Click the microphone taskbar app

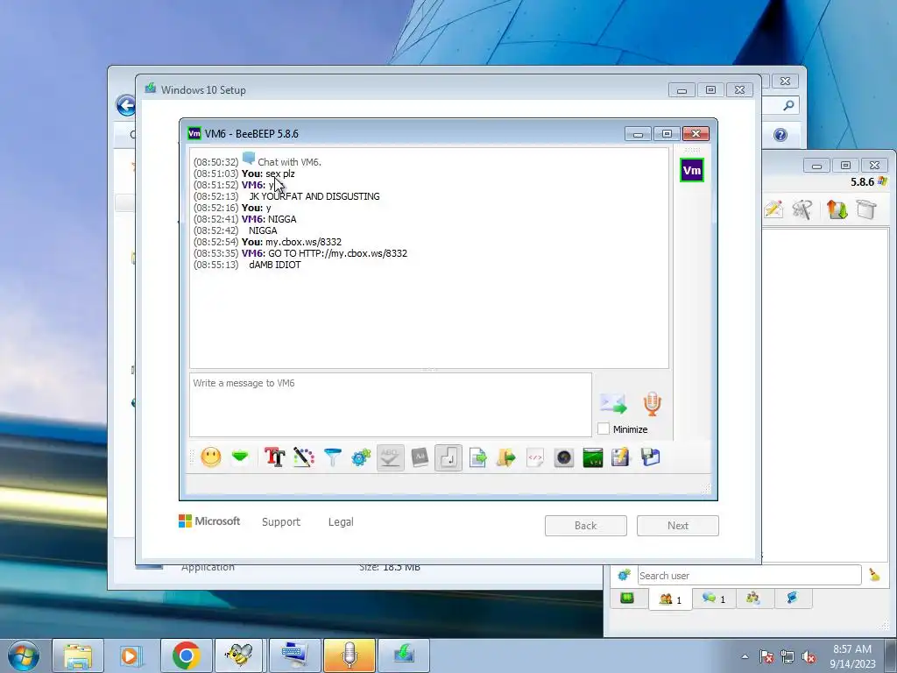[349, 655]
